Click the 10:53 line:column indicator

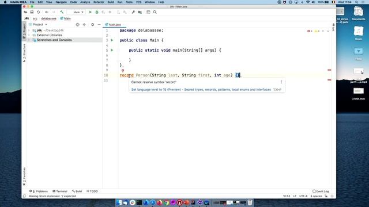[x=287, y=196]
